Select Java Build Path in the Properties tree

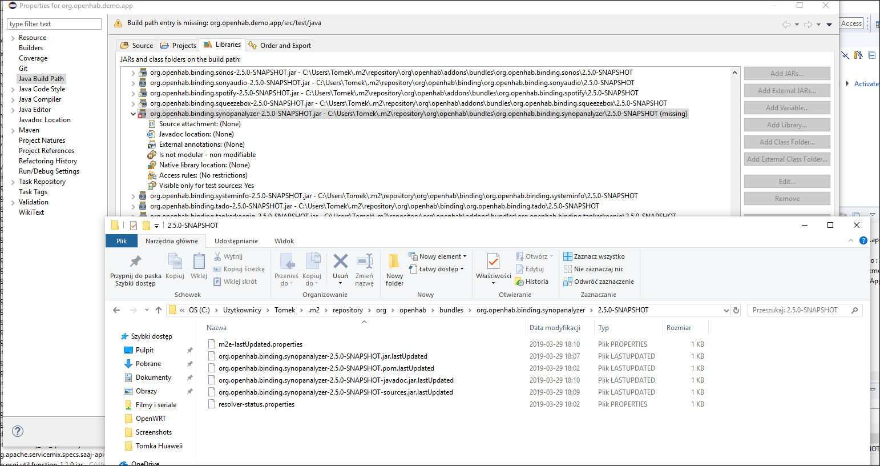41,79
